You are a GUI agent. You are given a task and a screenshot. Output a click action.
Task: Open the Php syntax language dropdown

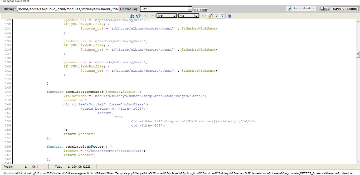(x=188, y=16)
